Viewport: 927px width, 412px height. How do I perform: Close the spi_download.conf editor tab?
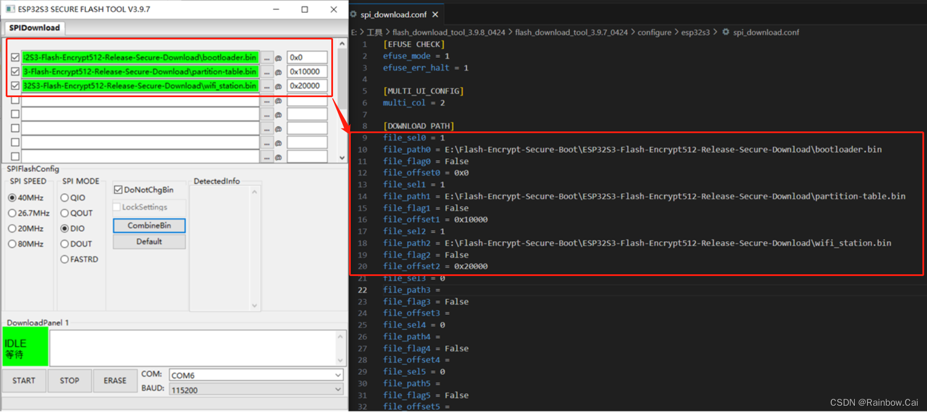click(x=435, y=14)
